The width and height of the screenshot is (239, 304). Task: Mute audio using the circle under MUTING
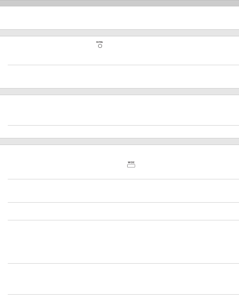[x=100, y=46]
